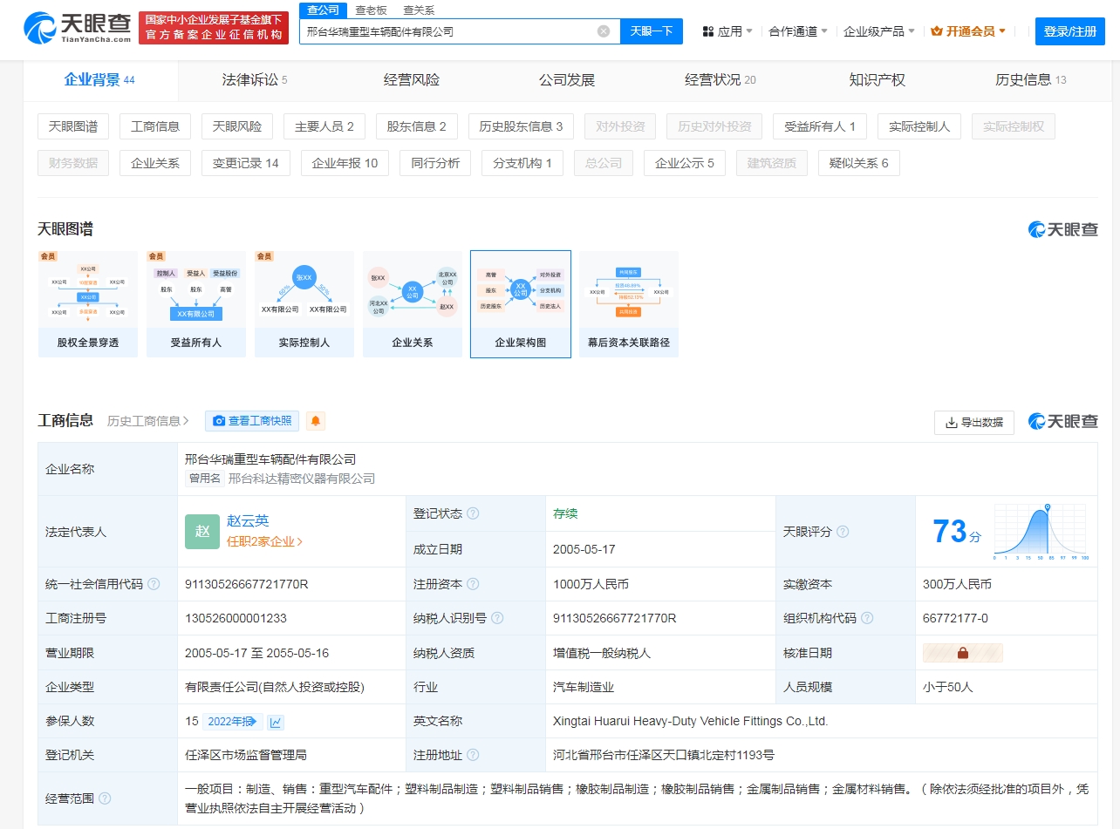Jump to the 工商信息 section button
Image resolution: width=1120 pixels, height=829 pixels.
(155, 126)
